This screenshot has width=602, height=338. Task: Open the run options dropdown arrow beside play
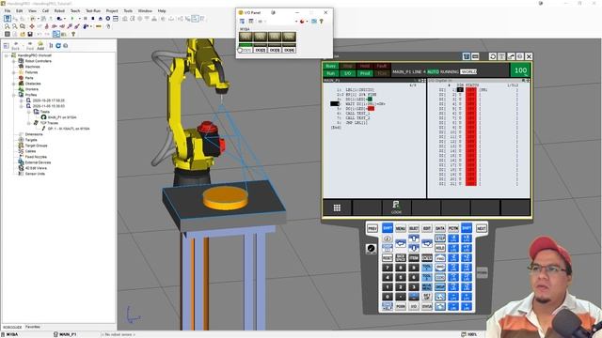pos(79,19)
